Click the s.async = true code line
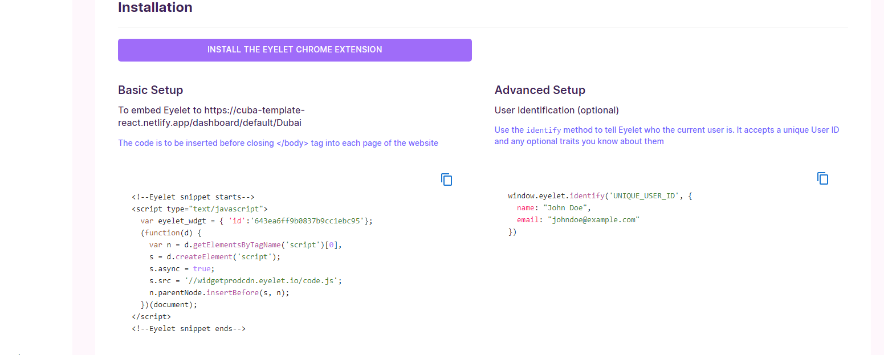The width and height of the screenshot is (884, 355). click(180, 268)
